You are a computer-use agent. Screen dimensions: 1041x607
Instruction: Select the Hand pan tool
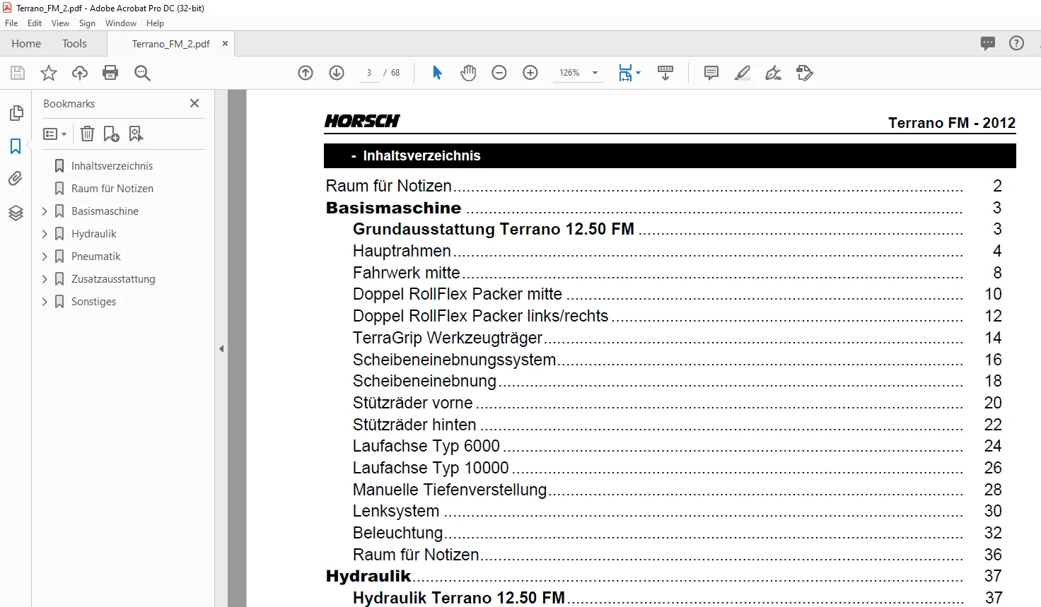[x=468, y=73]
